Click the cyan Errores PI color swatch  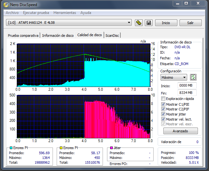coord(11,148)
